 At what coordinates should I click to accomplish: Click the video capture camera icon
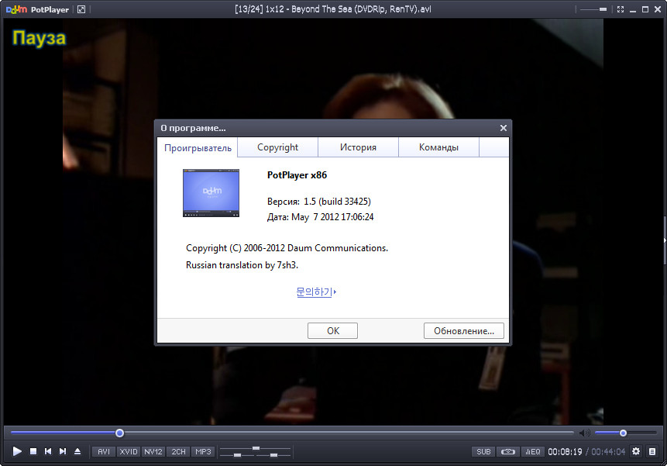507,451
